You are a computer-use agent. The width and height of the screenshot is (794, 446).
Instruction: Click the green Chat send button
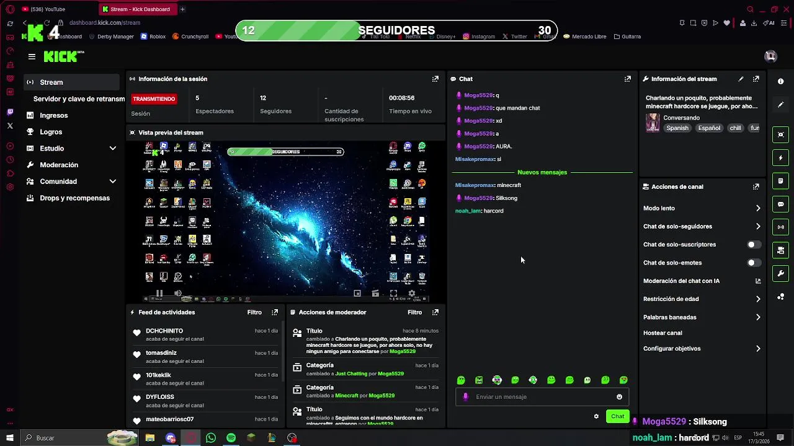[x=617, y=416]
